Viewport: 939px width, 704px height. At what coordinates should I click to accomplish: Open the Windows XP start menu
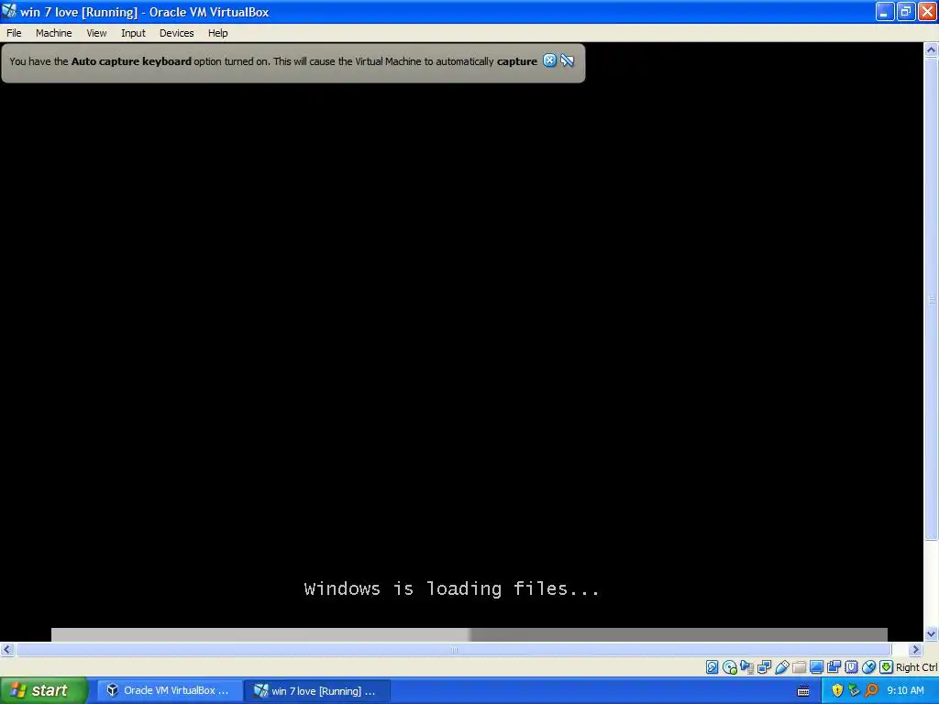44,690
